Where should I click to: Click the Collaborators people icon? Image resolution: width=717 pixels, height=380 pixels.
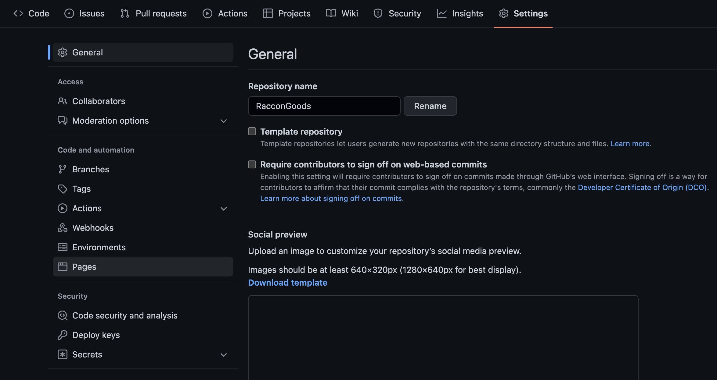tap(62, 101)
